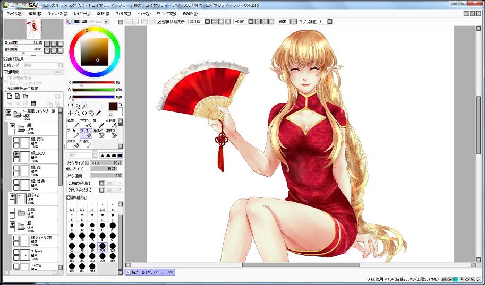
Task: Hide the 顔:ニコリ layer with its eye toggle
Action: [16, 153]
